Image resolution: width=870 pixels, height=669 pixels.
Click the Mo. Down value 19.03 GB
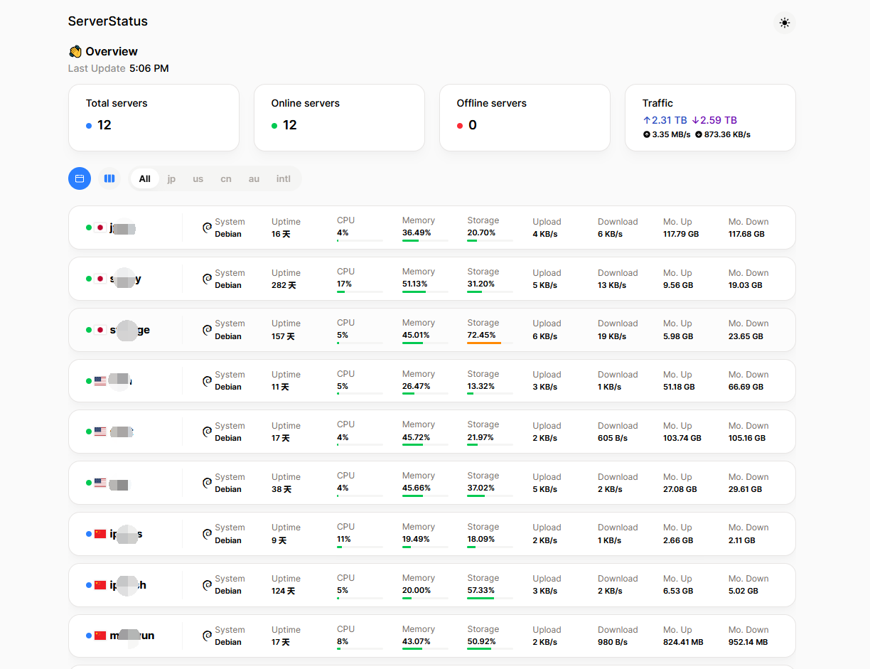click(x=746, y=285)
